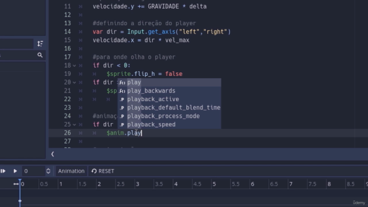Click the timeline fit-width arrow icon
368x207 pixels.
(x=16, y=184)
